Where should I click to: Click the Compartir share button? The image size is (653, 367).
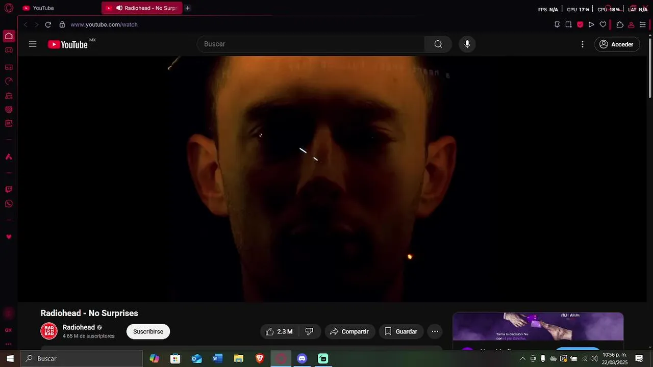[x=350, y=331]
